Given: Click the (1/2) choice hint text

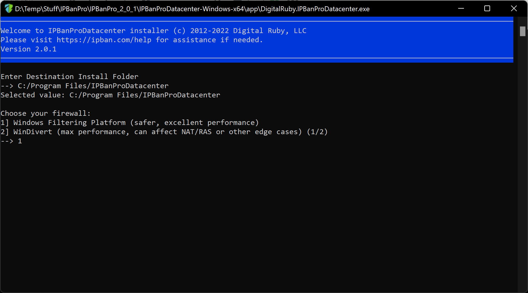Looking at the screenshot, I should [317, 132].
